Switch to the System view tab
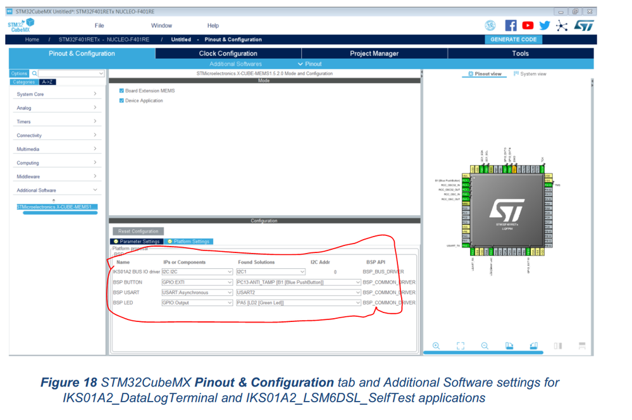This screenshot has height=420, width=632. [x=530, y=74]
